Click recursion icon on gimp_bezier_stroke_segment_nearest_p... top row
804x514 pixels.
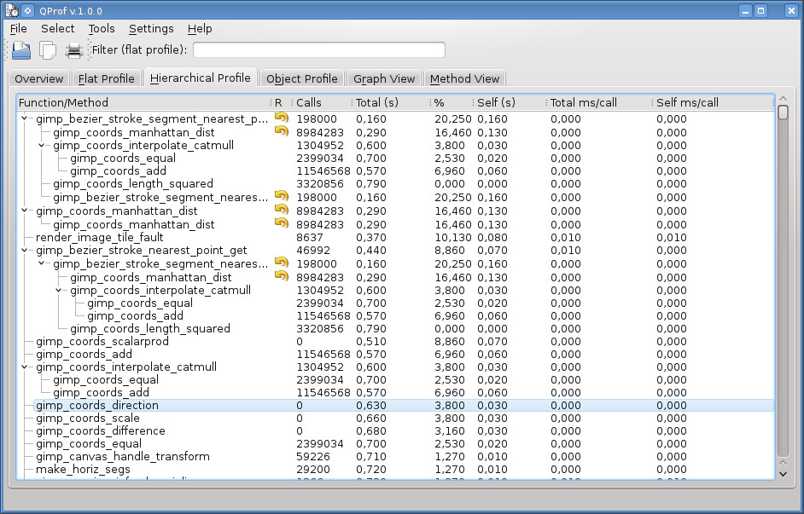(x=281, y=118)
